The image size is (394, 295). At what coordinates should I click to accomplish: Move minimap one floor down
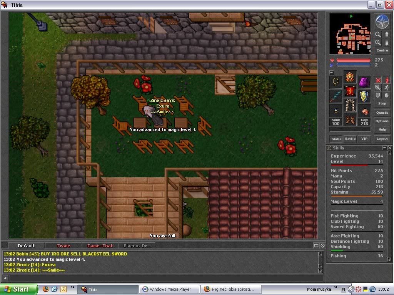387,43
